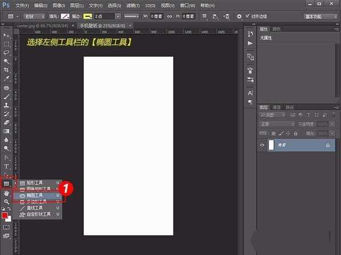Select 直线工具 from the flyout
The width and height of the screenshot is (341, 255).
coord(35,208)
